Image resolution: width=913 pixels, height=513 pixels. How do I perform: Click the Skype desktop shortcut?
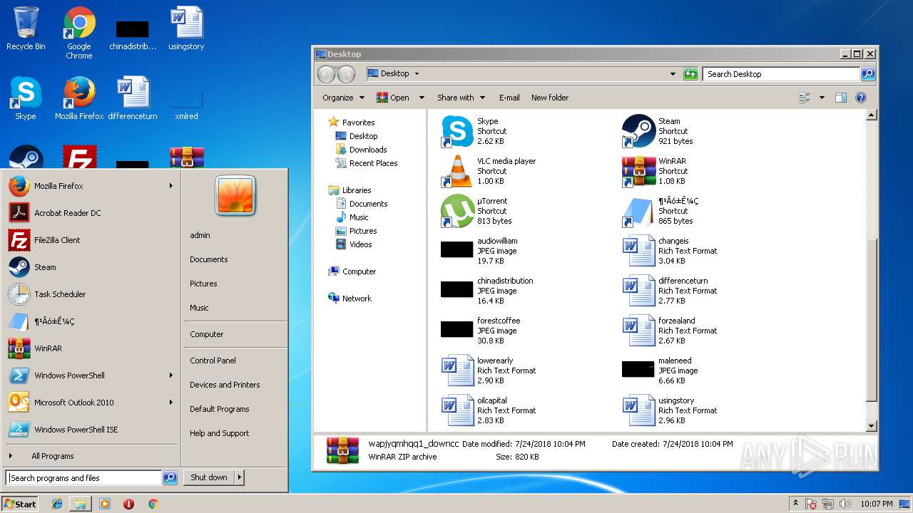click(x=26, y=98)
